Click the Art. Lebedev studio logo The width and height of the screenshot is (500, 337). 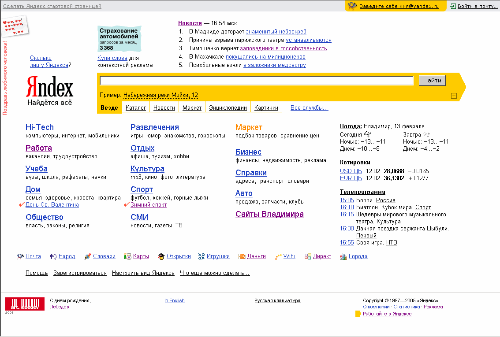pyautogui.click(x=25, y=304)
